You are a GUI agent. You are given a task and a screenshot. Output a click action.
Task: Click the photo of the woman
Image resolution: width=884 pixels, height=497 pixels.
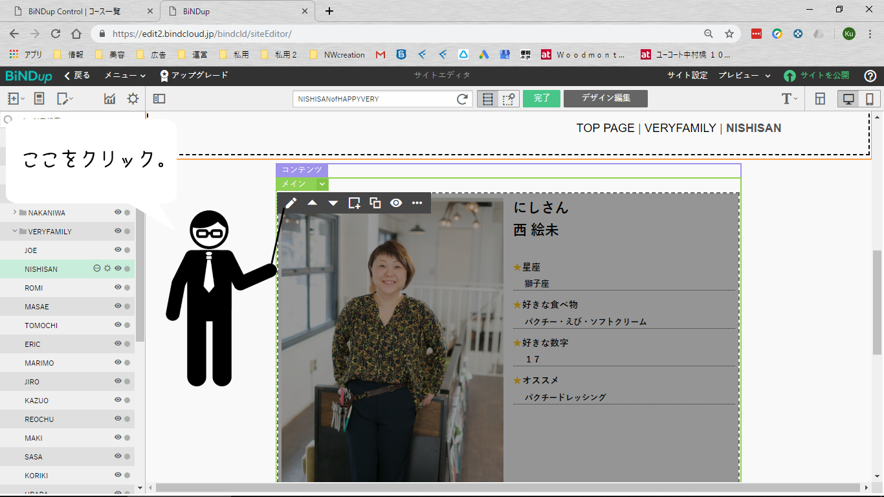(x=392, y=340)
